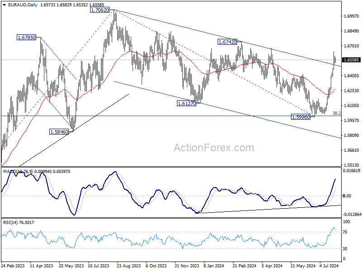The image size is (362, 271).
Task: Select the 21 May 2024 date label
Action: click(303, 266)
